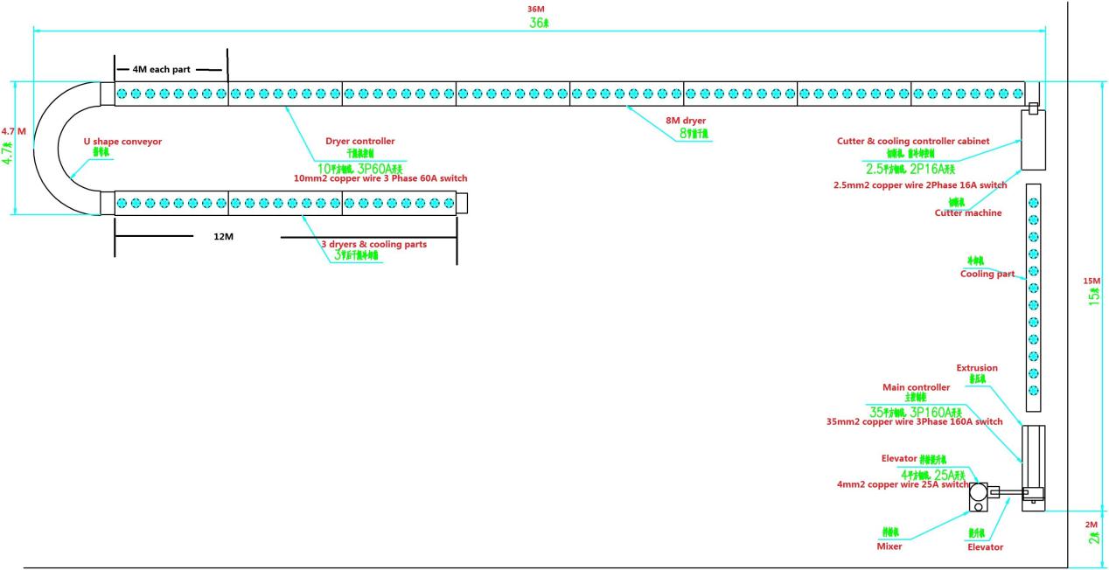Click the 'Dryer controller' text
The height and width of the screenshot is (570, 1109).
click(x=359, y=141)
